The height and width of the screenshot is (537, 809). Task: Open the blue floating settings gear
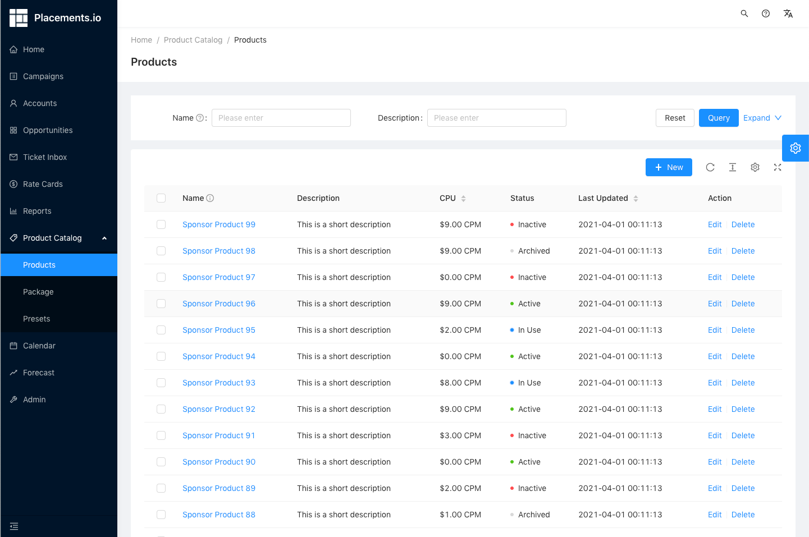(x=795, y=148)
